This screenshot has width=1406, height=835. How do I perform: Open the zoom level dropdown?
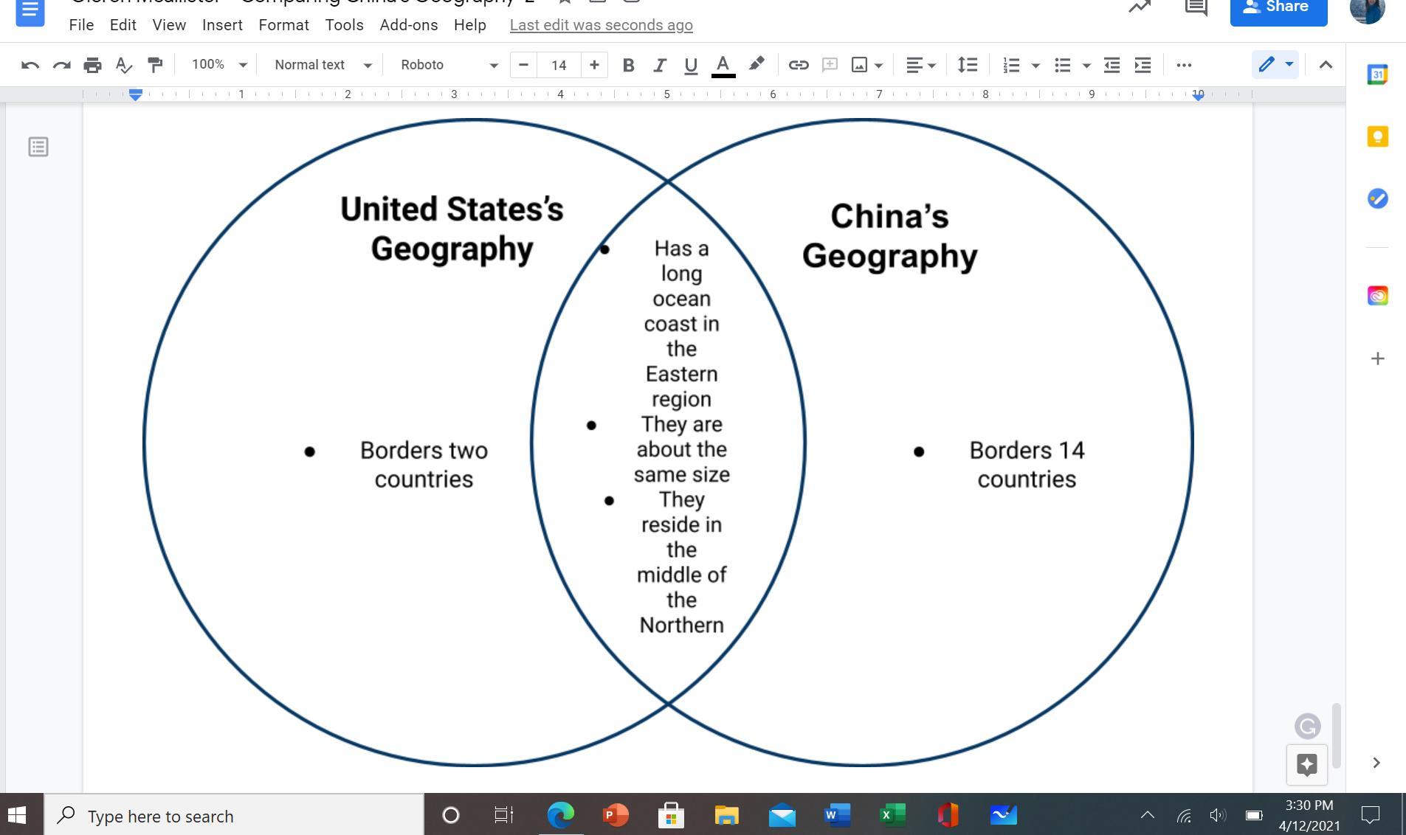click(219, 65)
